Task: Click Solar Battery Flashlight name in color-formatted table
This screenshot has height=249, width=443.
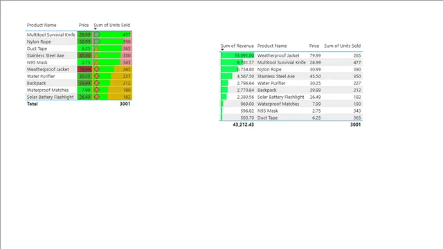Action: pyautogui.click(x=50, y=97)
